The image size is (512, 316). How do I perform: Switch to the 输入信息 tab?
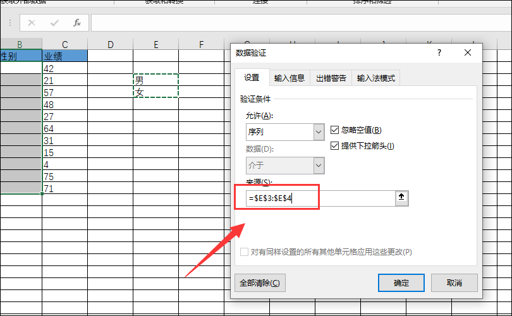pos(290,78)
